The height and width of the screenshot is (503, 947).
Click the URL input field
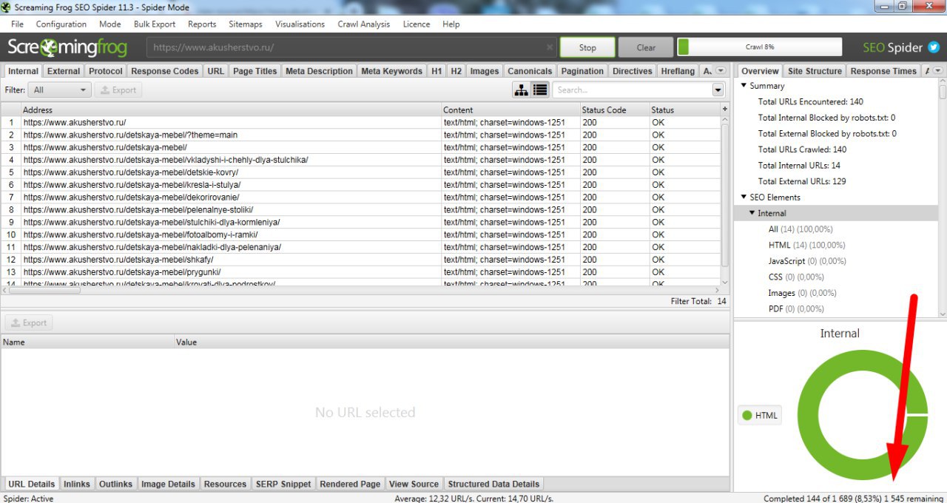click(x=352, y=47)
